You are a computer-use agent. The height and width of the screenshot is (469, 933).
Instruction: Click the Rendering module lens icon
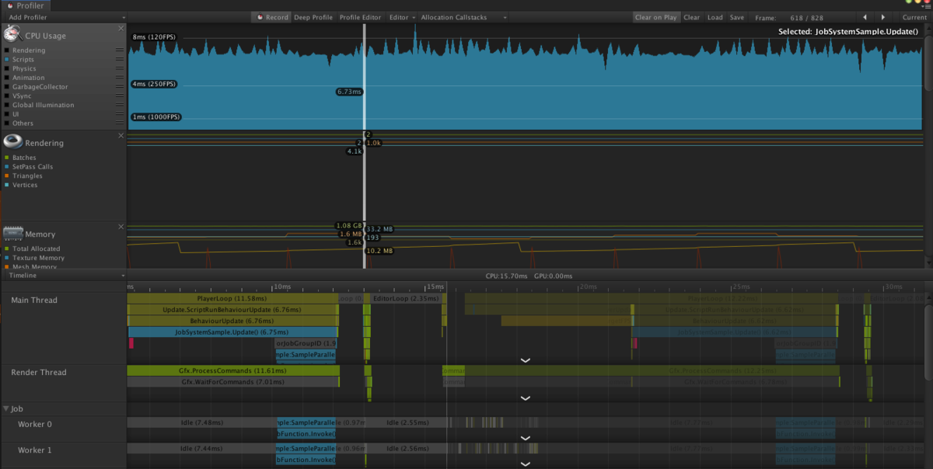pos(12,141)
